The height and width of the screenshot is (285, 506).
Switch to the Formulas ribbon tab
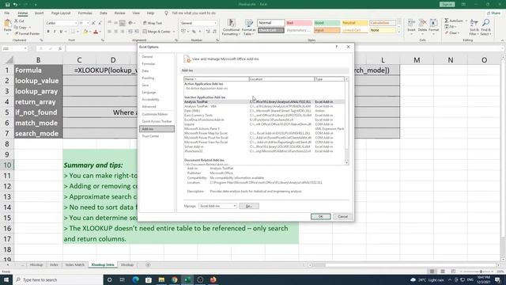(x=85, y=13)
